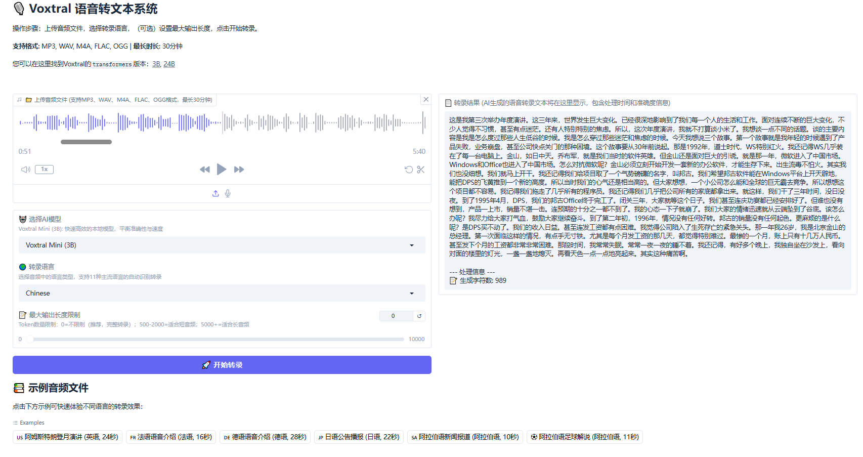This screenshot has height=457, width=863.
Task: Click the 5:40 total duration text
Action: pos(419,151)
